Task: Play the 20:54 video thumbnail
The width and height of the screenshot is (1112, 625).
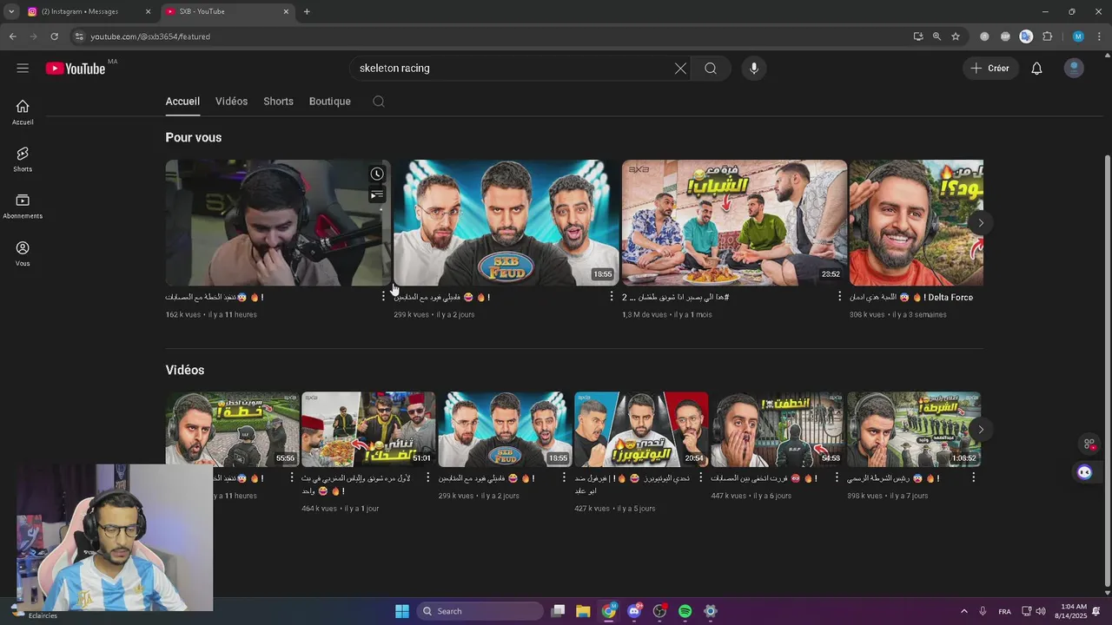Action: pyautogui.click(x=641, y=430)
